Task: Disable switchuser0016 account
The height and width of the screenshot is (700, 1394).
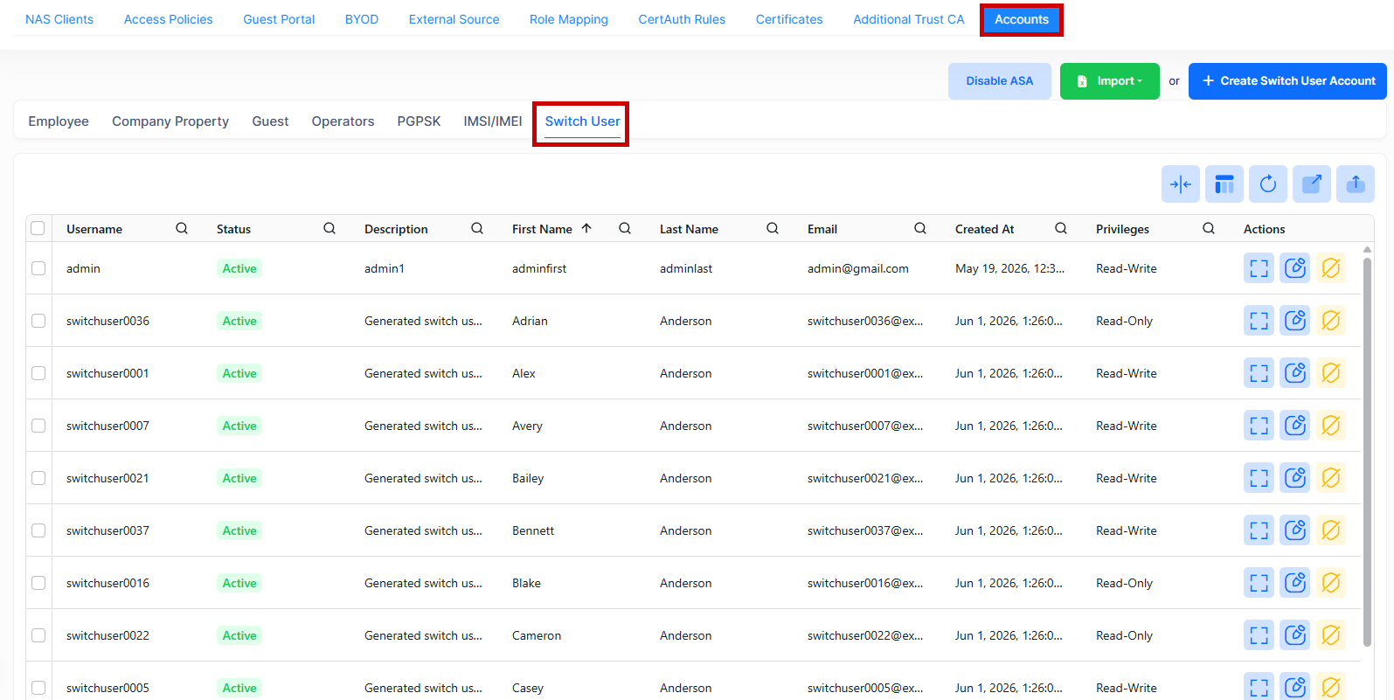Action: point(1330,583)
